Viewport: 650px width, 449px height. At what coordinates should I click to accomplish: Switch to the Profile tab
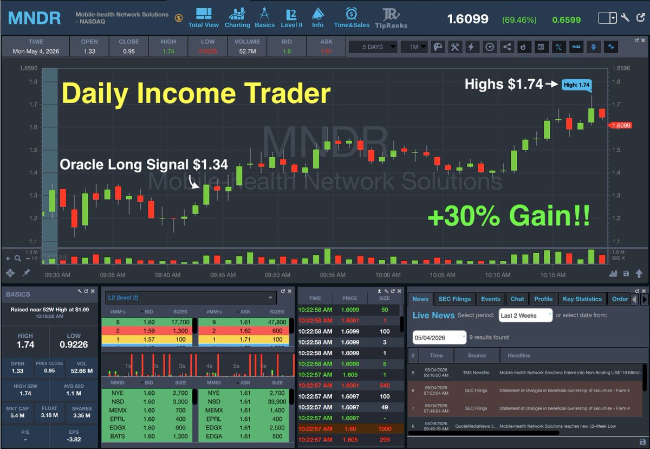[x=543, y=299]
